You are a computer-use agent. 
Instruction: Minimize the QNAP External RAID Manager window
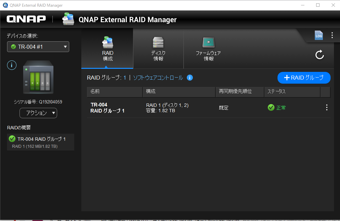pos(303,5)
